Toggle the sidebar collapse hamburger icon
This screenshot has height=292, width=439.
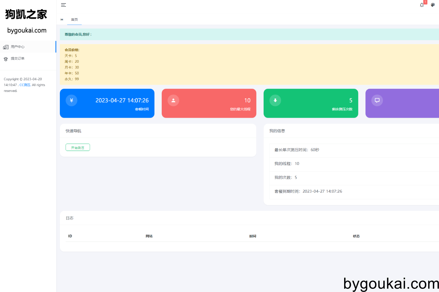[x=63, y=5]
